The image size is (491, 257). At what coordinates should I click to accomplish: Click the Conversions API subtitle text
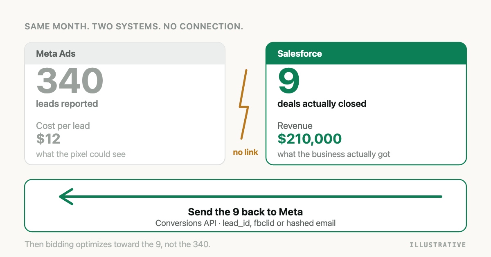(245, 223)
